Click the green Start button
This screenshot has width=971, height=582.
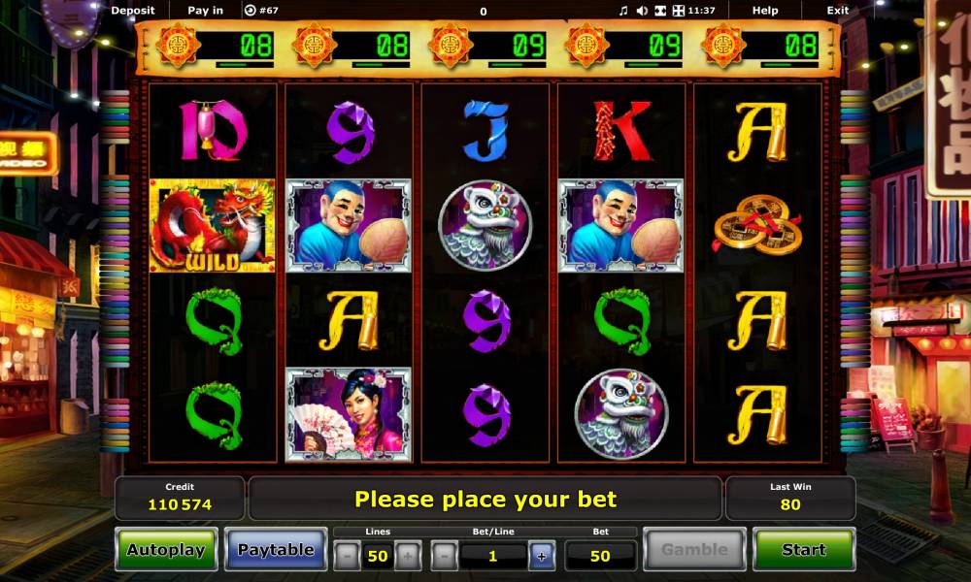804,549
